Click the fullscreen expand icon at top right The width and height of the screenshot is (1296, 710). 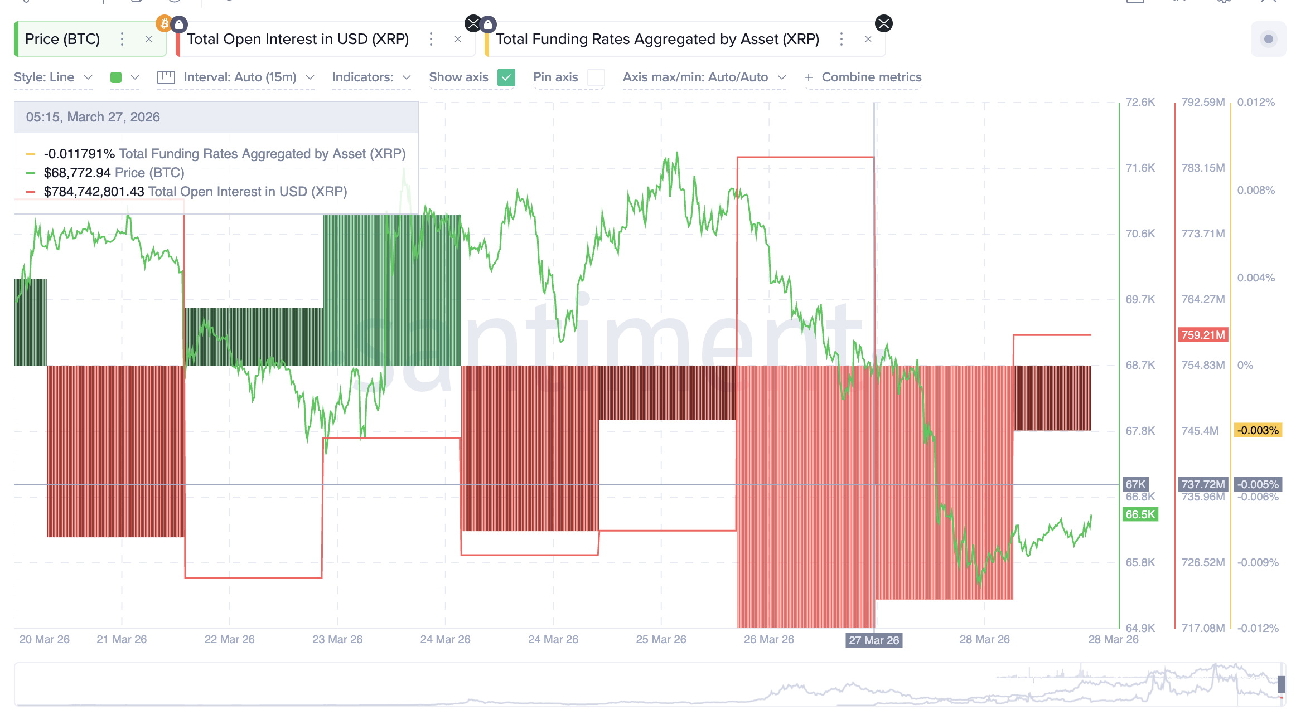pyautogui.click(x=1273, y=2)
